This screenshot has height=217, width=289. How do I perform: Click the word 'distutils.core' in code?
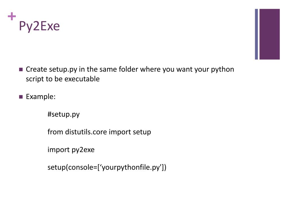pyautogui.click(x=86, y=132)
